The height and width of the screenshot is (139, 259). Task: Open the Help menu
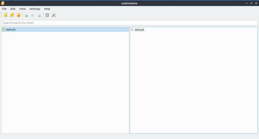(x=47, y=9)
